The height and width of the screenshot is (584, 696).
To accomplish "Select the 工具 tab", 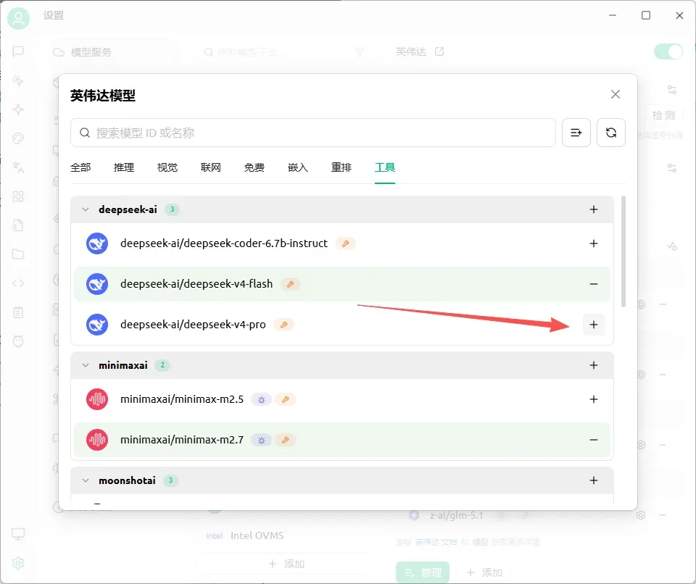I will click(385, 168).
